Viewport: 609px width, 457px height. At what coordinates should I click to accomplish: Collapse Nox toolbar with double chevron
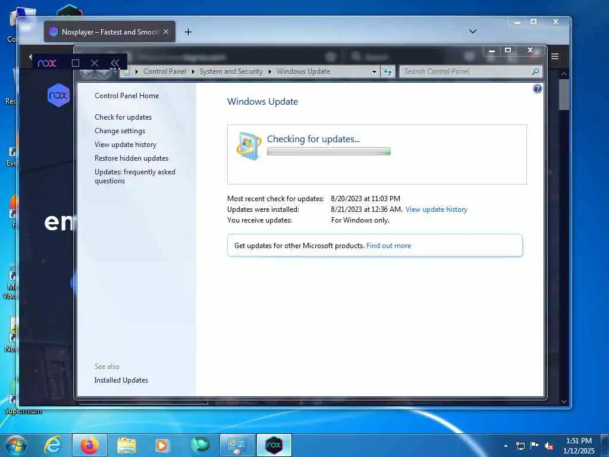[x=115, y=63]
